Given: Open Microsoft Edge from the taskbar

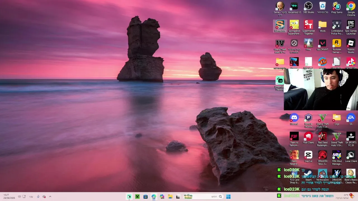Looking at the screenshot, I should tap(154, 197).
